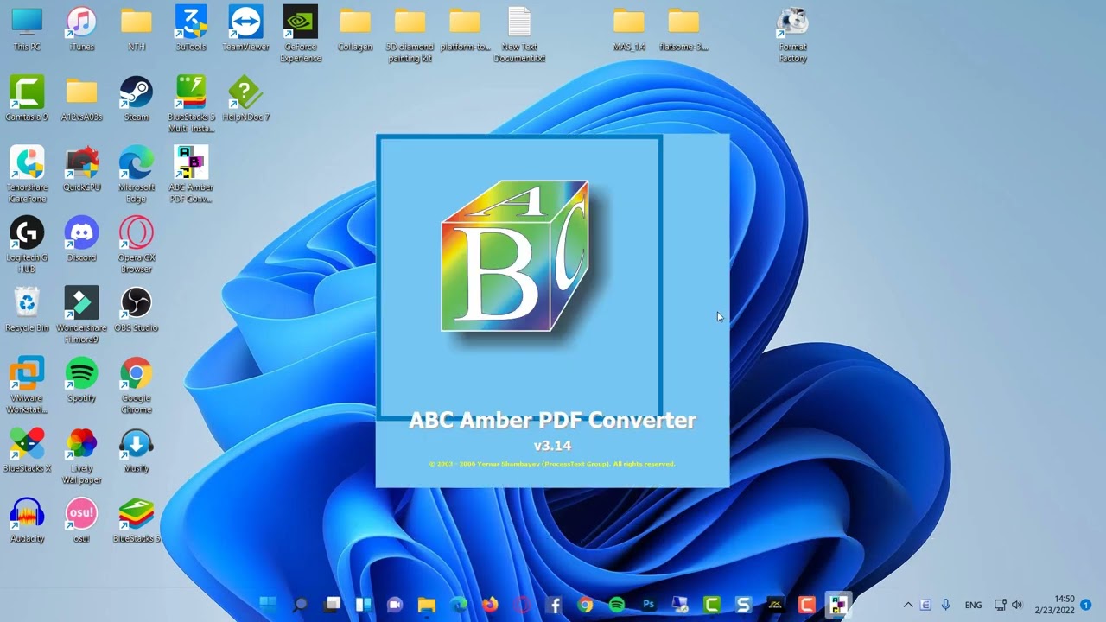1106x622 pixels.
Task: Open OBS Studio desktop shortcut
Action: pyautogui.click(x=137, y=309)
